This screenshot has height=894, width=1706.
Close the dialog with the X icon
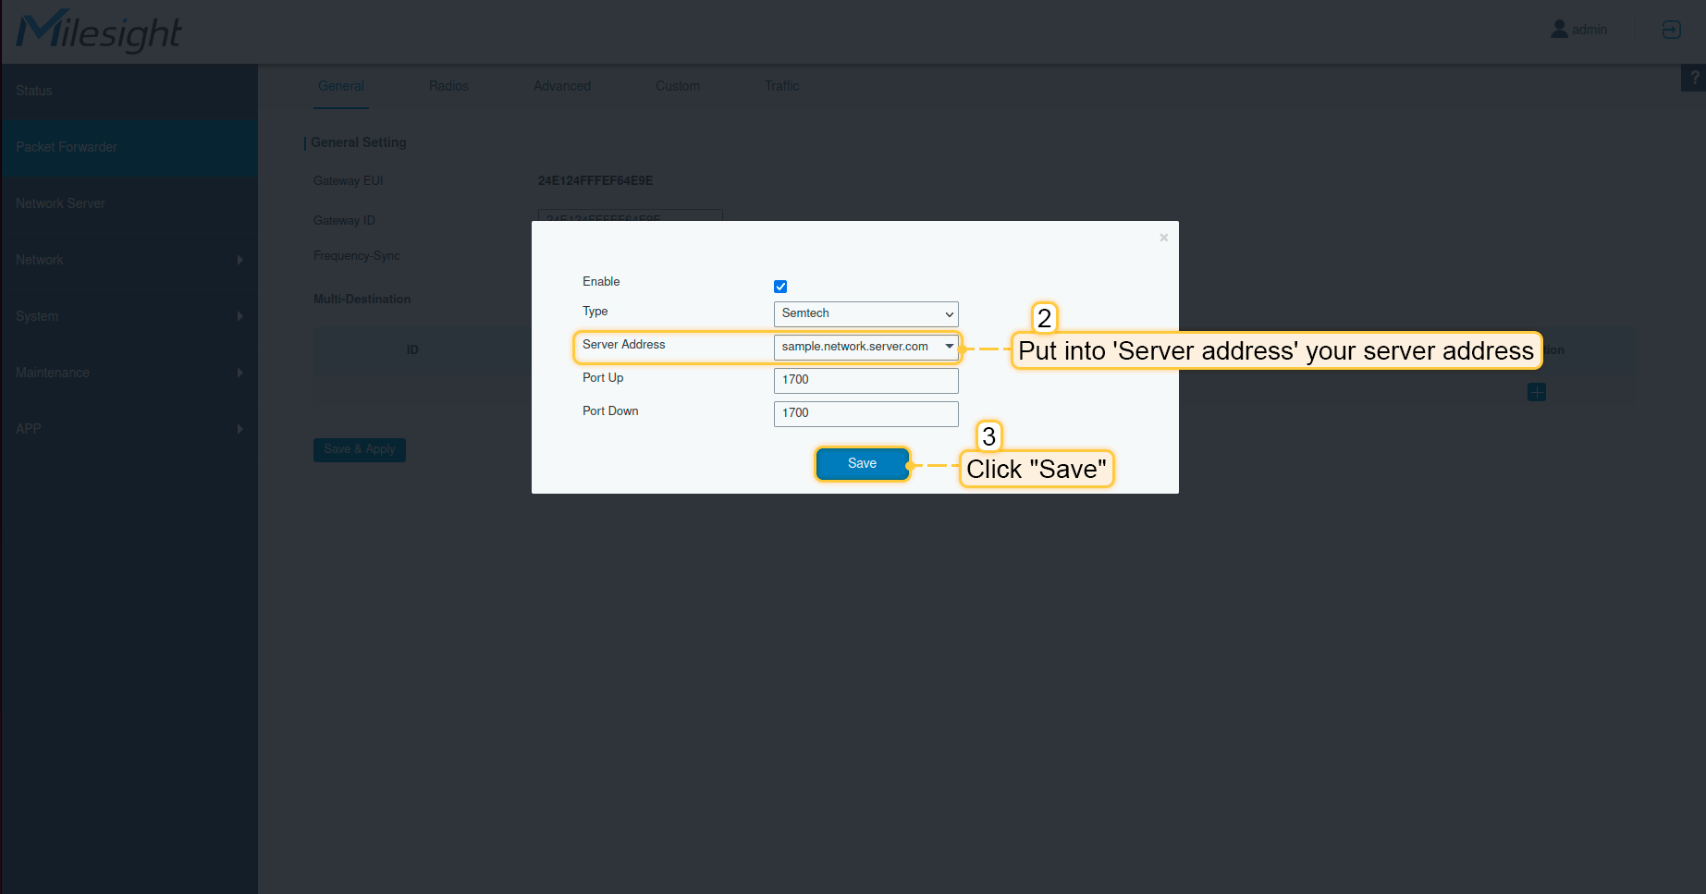click(1163, 238)
